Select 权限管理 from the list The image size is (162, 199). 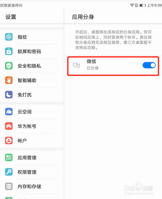[x=32, y=172]
